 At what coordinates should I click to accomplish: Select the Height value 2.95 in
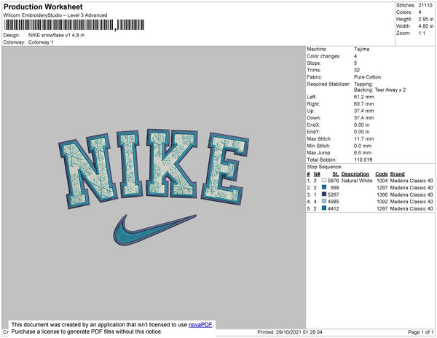[x=425, y=19]
